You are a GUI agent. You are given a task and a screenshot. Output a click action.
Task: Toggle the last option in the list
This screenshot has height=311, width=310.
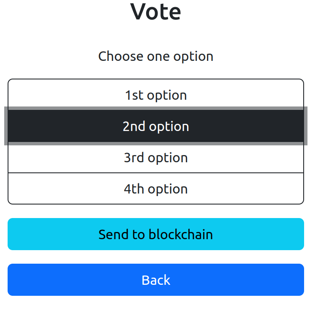coord(155,189)
